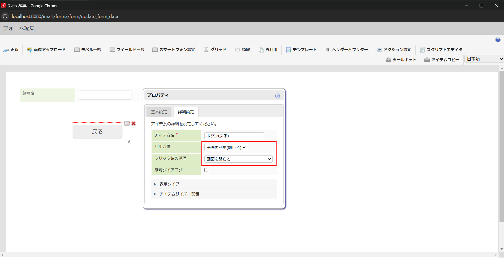Edit the アイテム名 input field
Image resolution: width=504 pixels, height=258 pixels.
click(234, 136)
